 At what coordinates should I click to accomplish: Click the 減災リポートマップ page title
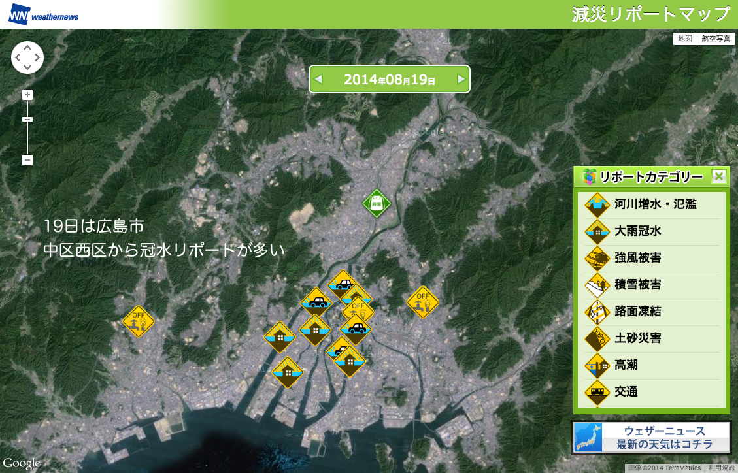(651, 14)
